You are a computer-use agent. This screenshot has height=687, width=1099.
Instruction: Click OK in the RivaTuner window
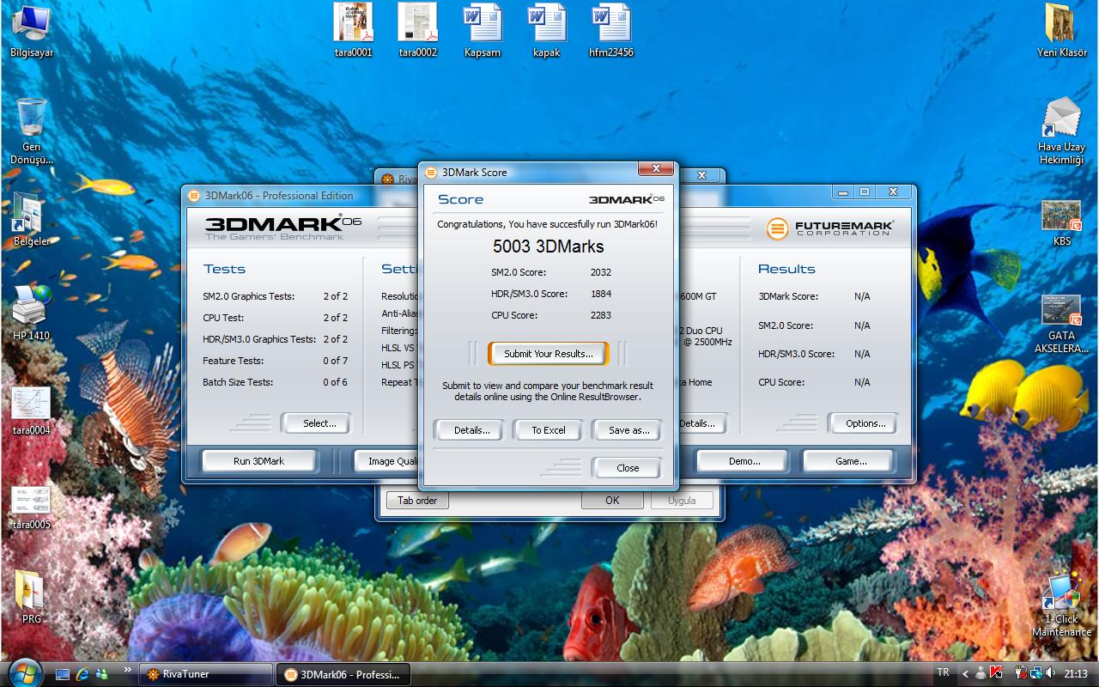coord(612,501)
